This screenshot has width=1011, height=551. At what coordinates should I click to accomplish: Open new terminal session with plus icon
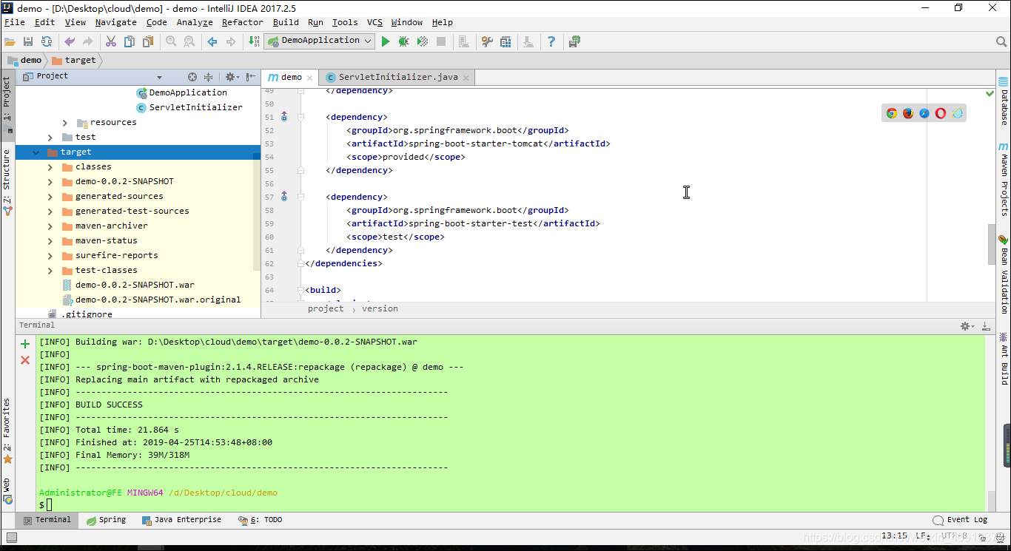point(25,344)
